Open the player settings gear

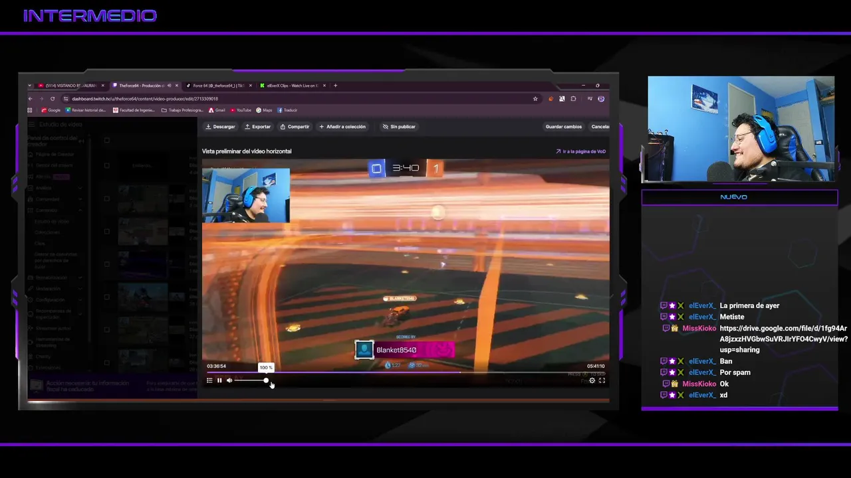click(x=592, y=380)
